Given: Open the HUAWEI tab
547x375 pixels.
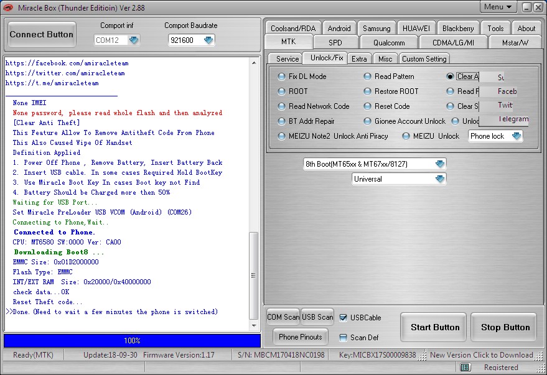Looking at the screenshot, I should (416, 28).
